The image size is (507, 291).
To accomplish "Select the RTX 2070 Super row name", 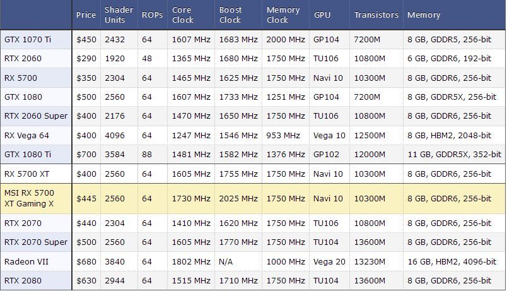I will (x=36, y=242).
